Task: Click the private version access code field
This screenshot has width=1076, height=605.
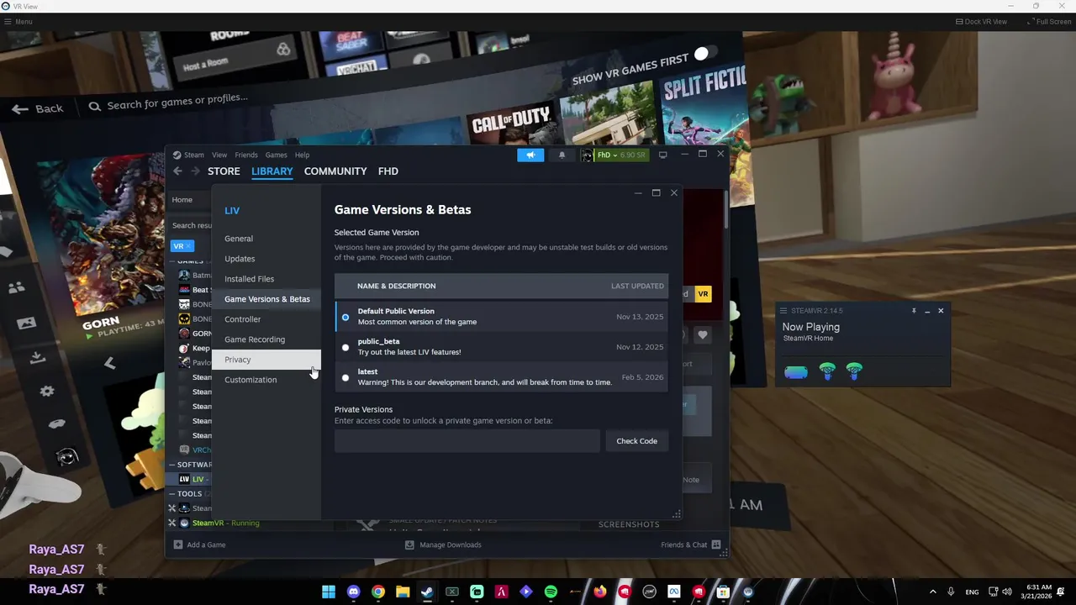Action: (467, 441)
